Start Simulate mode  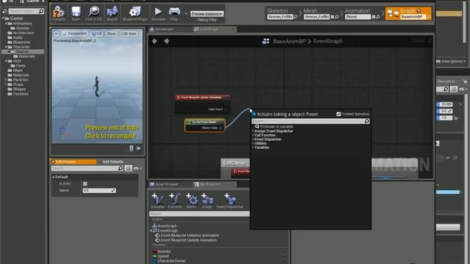click(159, 14)
